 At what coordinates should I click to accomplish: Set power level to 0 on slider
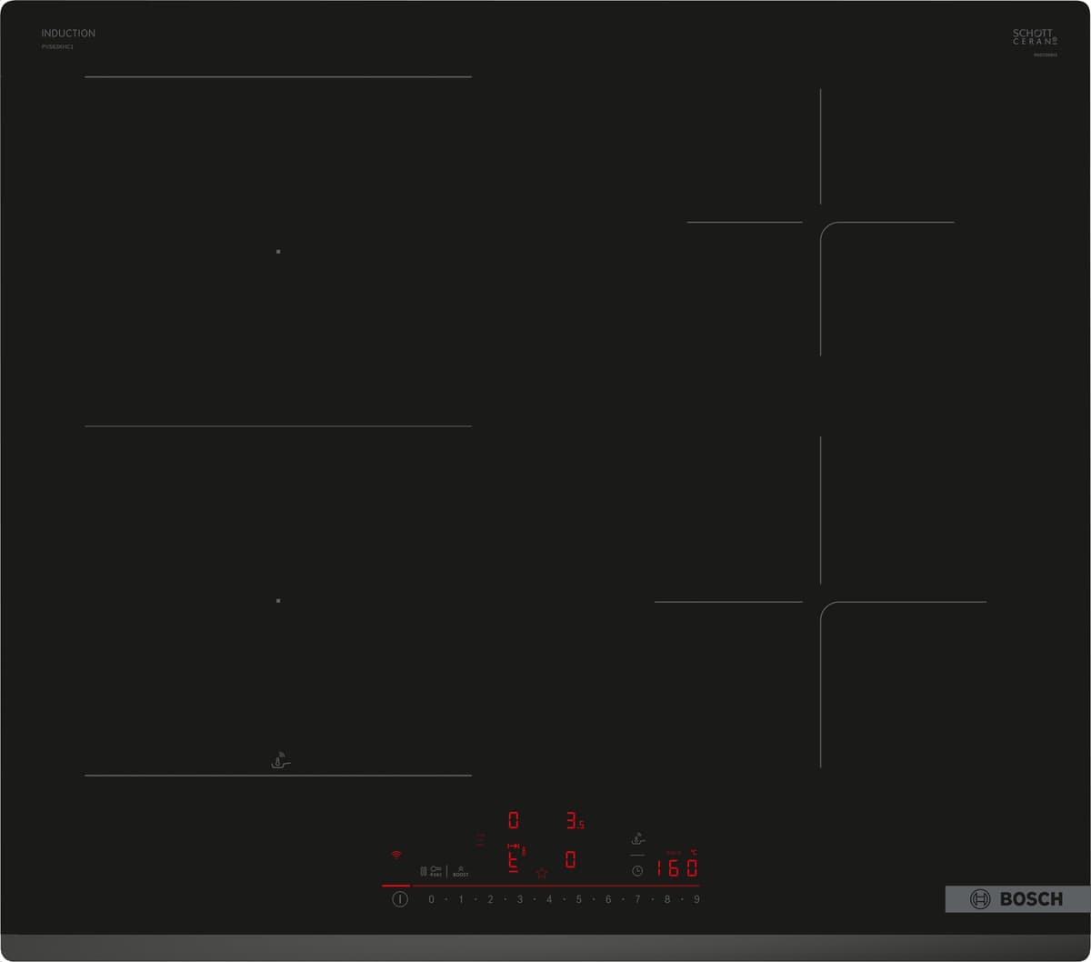click(431, 899)
